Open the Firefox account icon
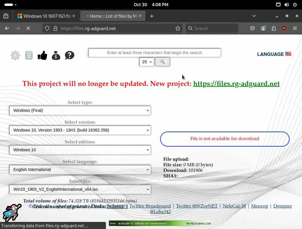The width and height of the screenshot is (302, 229). [263, 29]
